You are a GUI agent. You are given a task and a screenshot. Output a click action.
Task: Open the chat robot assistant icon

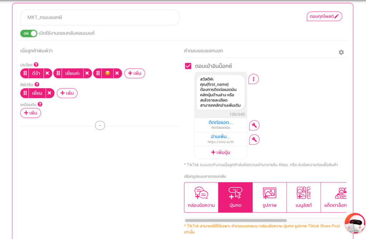(355, 223)
